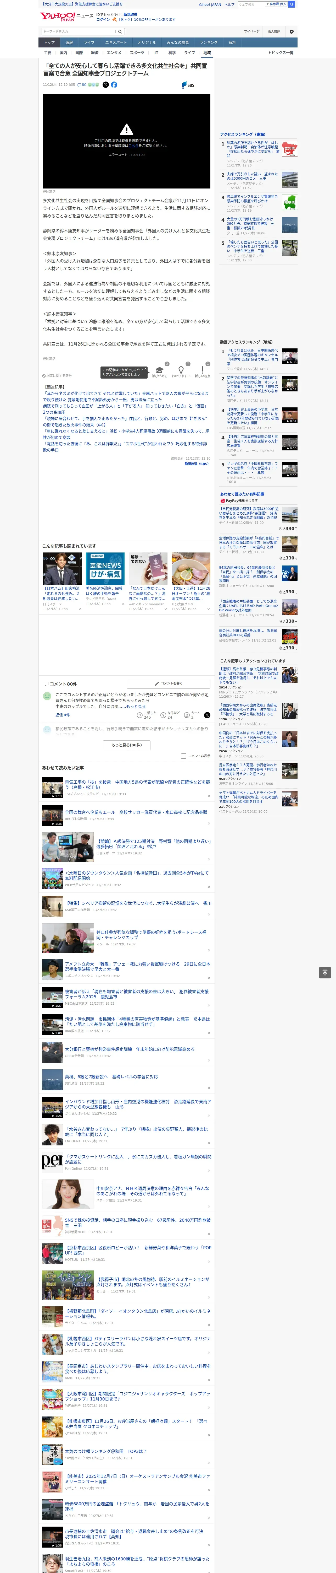Open thumbnail of なんで日本だけこんなに面倒 card
The height and width of the screenshot is (1573, 336).
pos(148,568)
